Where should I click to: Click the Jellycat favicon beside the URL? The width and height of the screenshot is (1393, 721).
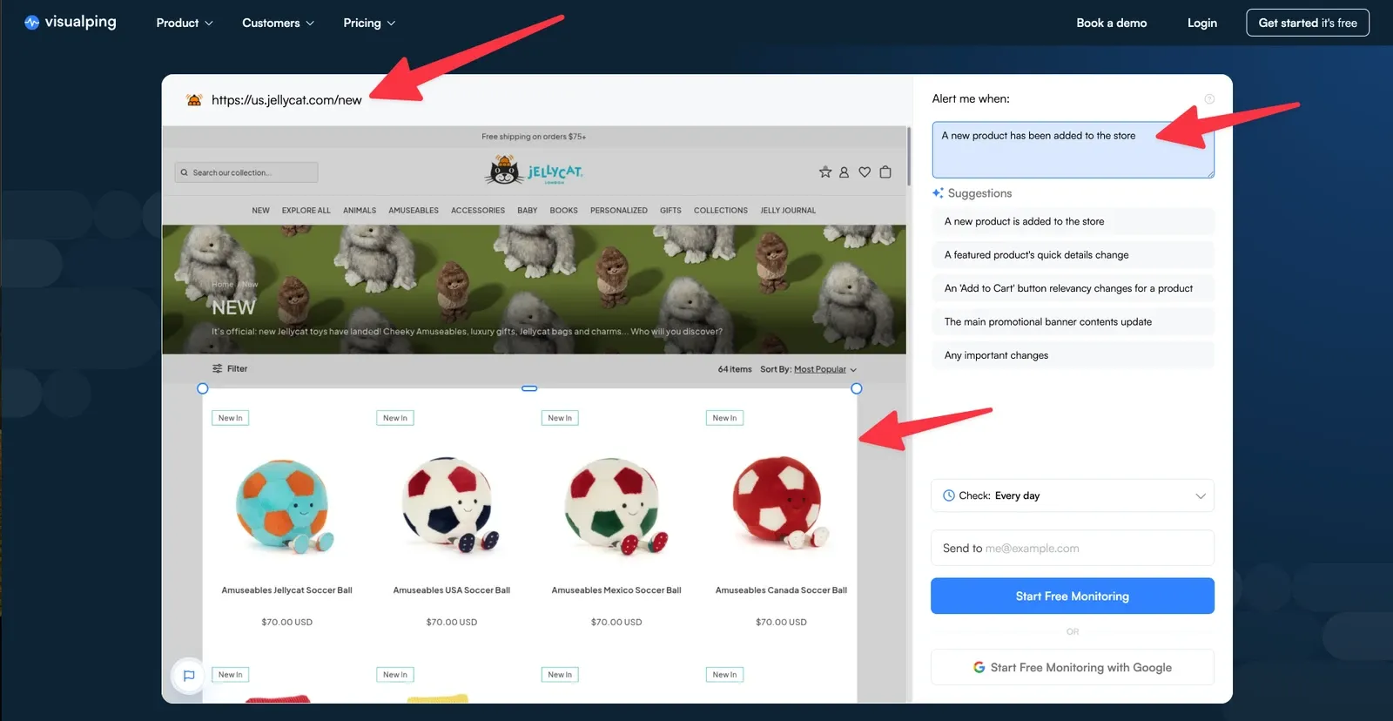tap(194, 100)
